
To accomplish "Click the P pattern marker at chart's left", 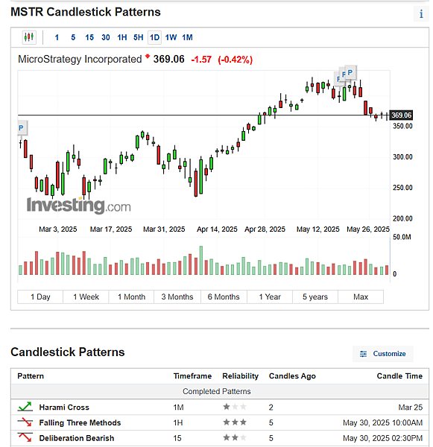I will 22,128.
